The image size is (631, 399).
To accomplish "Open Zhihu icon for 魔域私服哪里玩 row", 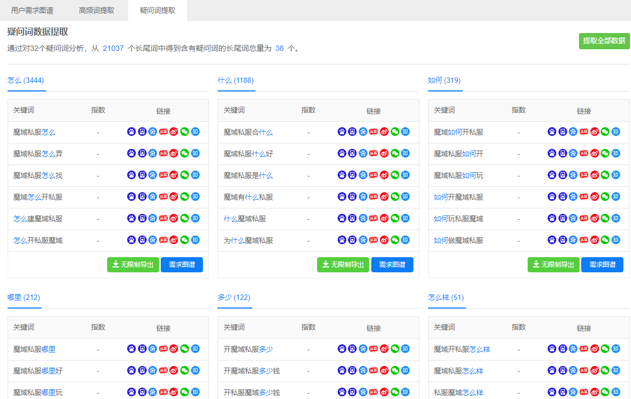I will 195,392.
